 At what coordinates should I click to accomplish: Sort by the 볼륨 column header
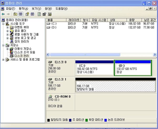pos(56,20)
